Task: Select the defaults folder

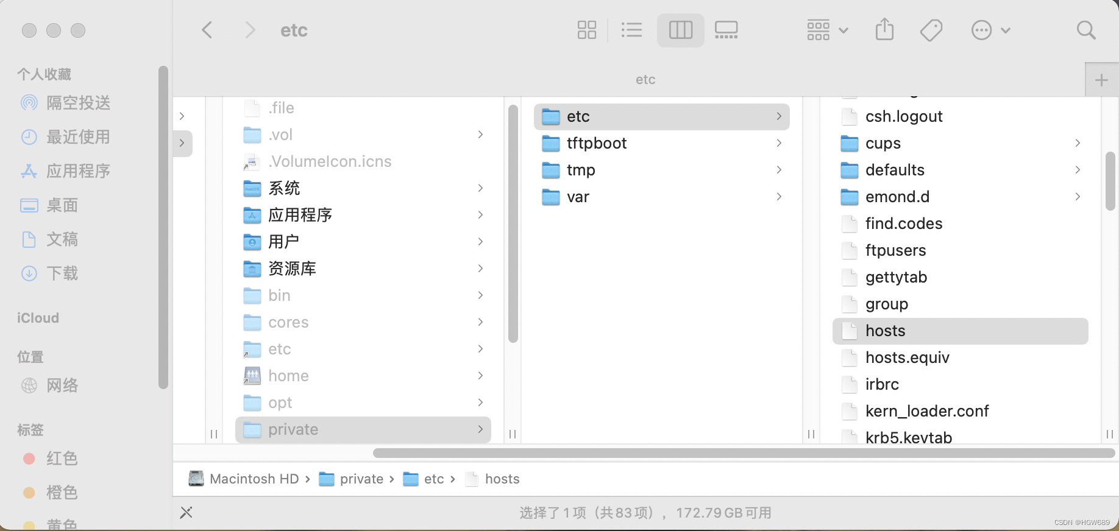Action: coord(961,170)
